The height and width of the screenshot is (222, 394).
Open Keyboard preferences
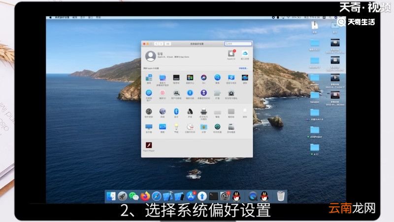pyautogui.click(x=217, y=112)
